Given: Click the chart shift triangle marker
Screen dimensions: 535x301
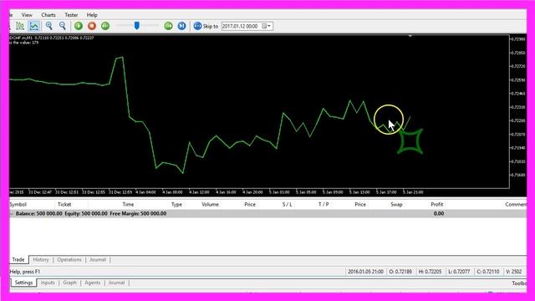Looking at the screenshot, I should coord(410,36).
